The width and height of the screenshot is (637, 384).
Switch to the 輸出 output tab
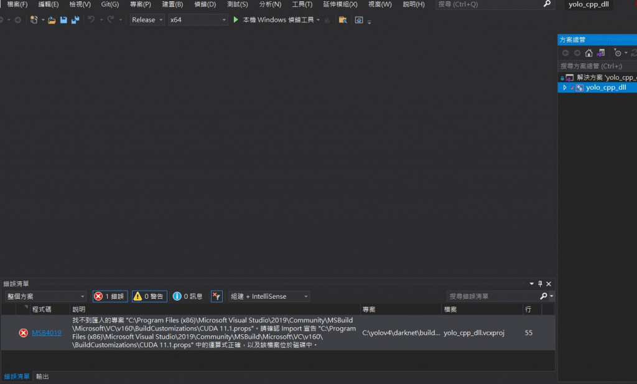tap(42, 377)
